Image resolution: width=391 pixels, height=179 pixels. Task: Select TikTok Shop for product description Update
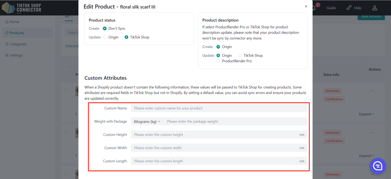click(240, 56)
